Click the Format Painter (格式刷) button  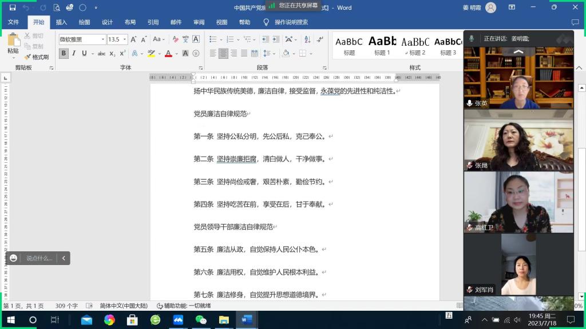37,57
